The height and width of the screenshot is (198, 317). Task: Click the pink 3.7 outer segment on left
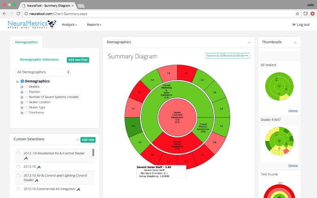pyautogui.click(x=133, y=108)
